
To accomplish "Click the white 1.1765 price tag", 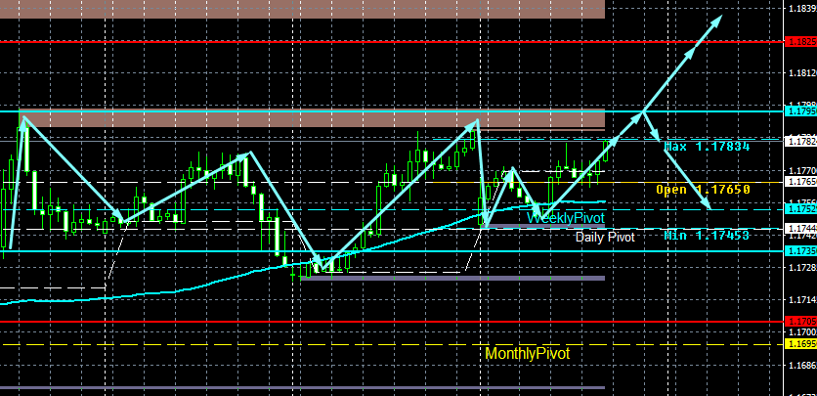I will pyautogui.click(x=801, y=182).
